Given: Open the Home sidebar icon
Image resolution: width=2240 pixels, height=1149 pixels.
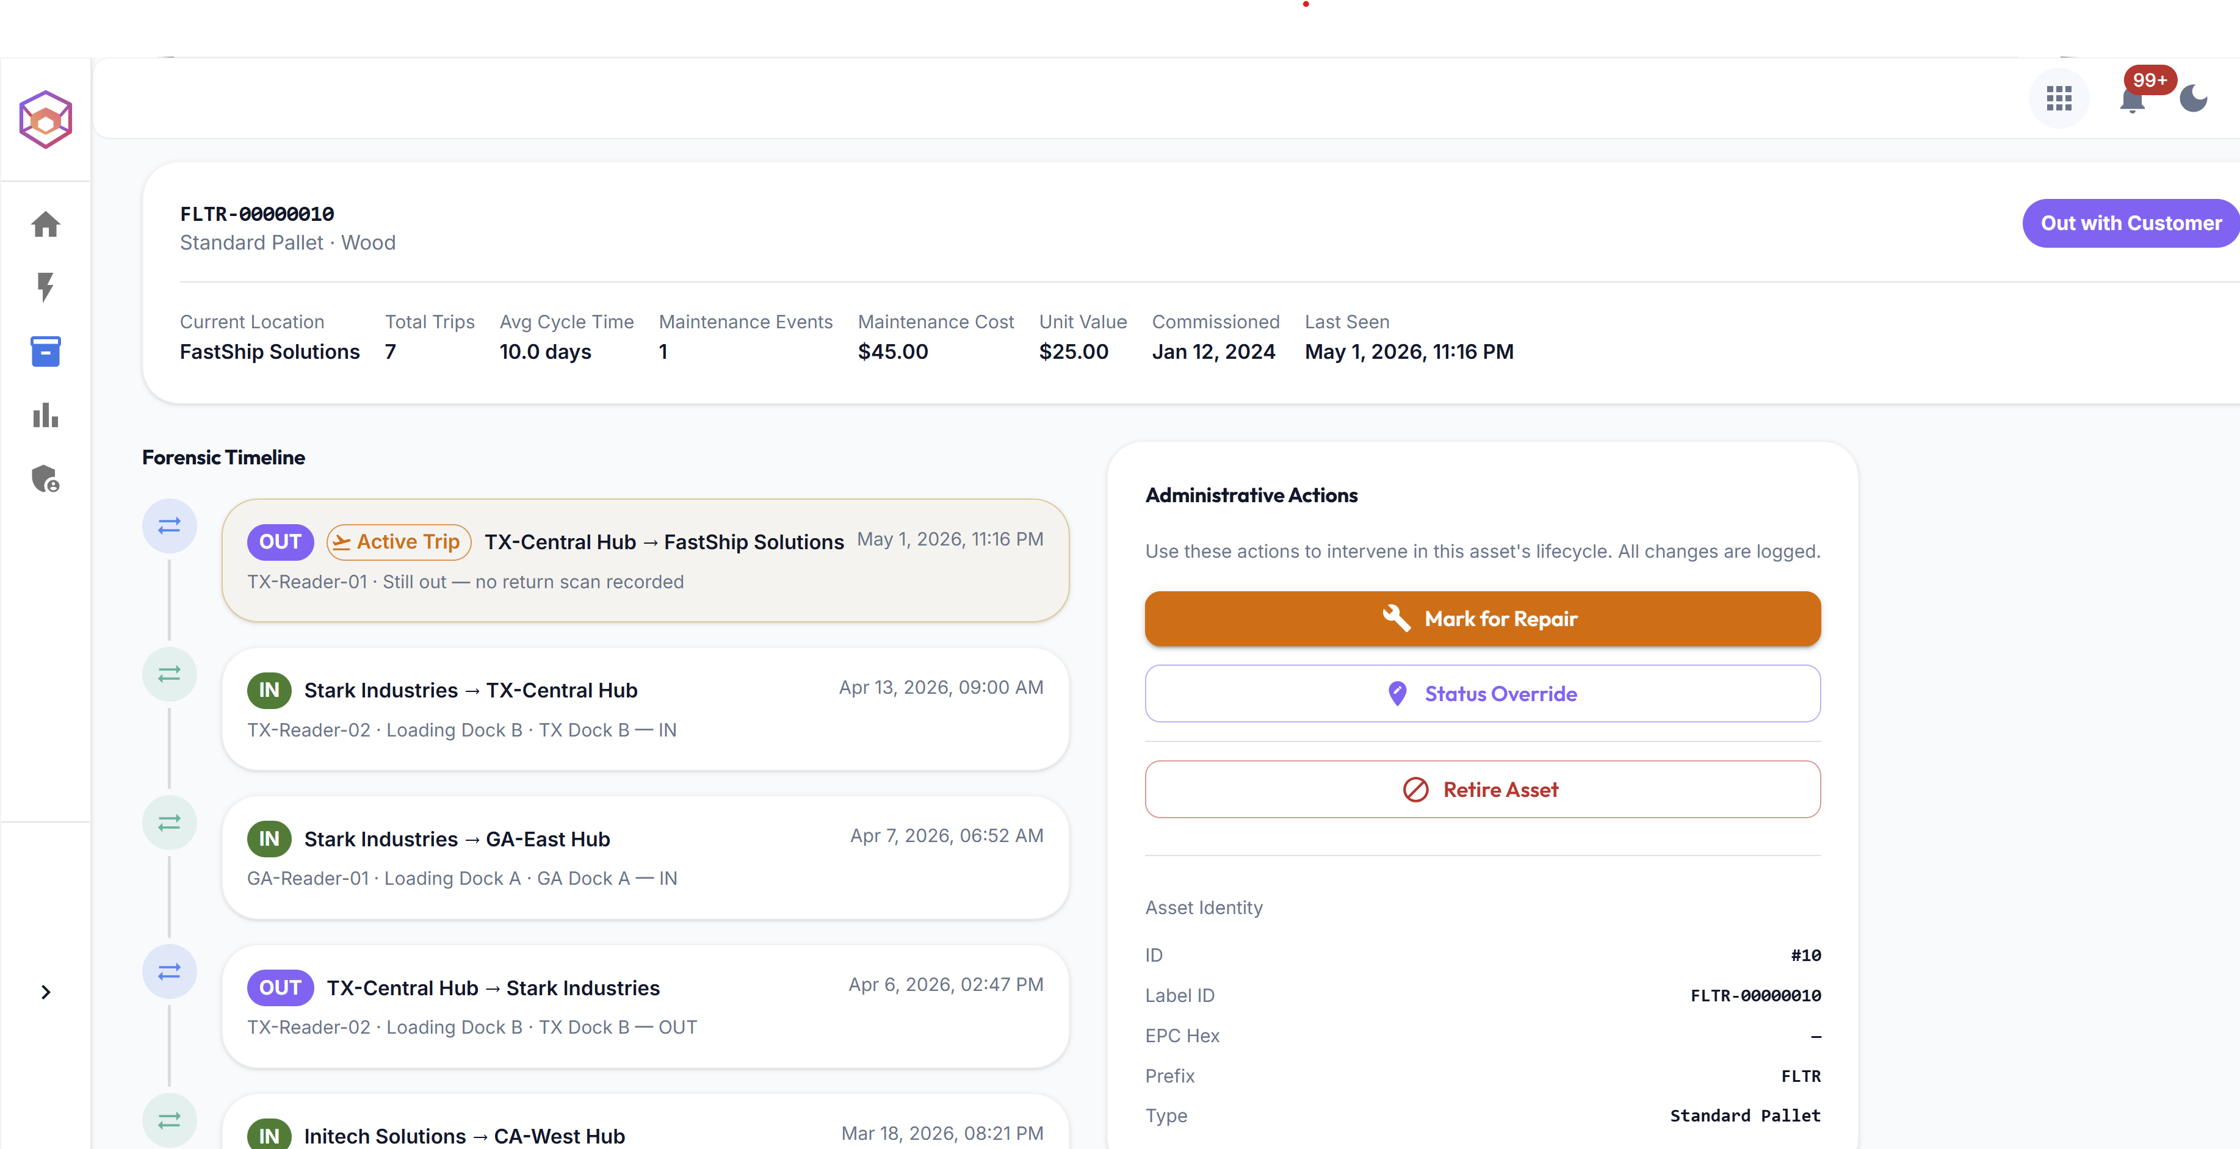Looking at the screenshot, I should 45,224.
